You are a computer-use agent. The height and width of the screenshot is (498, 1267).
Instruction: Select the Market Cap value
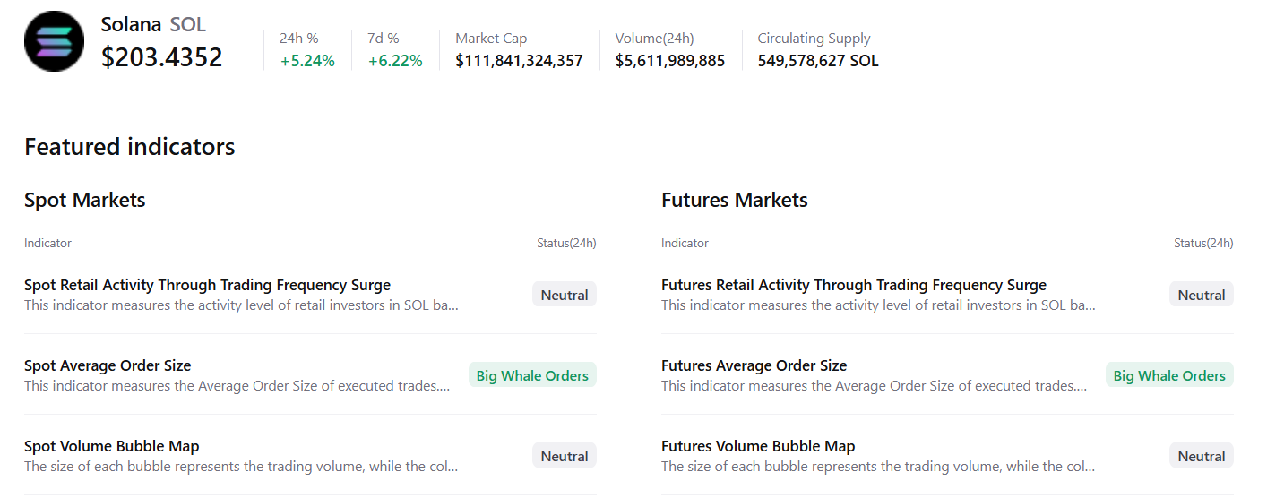click(x=519, y=61)
